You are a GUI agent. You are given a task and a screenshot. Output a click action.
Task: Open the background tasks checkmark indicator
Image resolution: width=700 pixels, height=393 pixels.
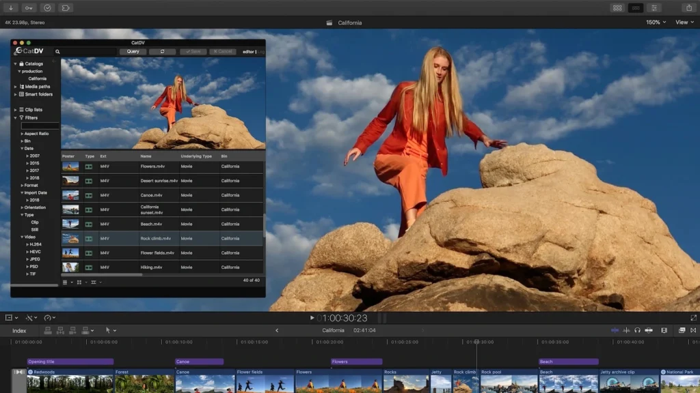point(47,8)
